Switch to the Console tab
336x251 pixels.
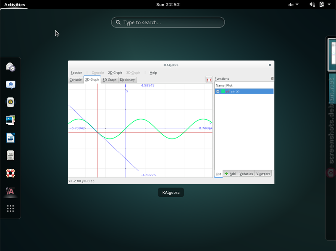pyautogui.click(x=76, y=80)
